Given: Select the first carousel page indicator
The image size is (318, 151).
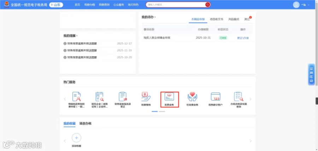Looking at the screenshot, I should pyautogui.click(x=155, y=111).
